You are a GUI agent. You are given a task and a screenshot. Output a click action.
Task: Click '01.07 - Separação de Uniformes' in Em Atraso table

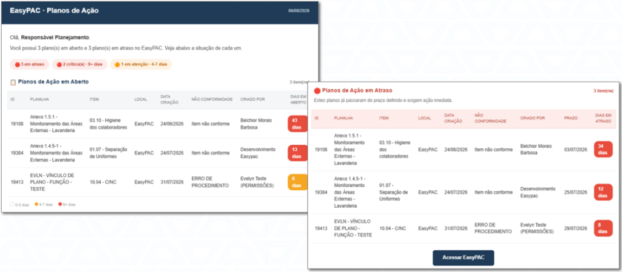(x=394, y=192)
